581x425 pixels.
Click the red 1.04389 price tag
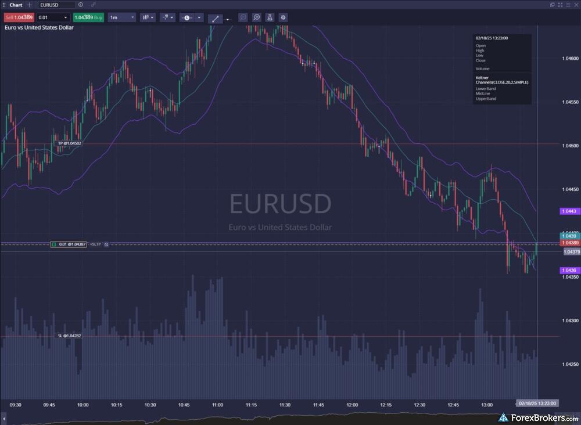coord(569,243)
